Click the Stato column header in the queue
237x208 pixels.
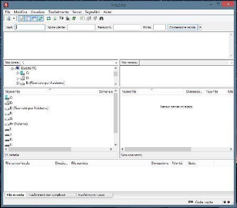point(192,163)
